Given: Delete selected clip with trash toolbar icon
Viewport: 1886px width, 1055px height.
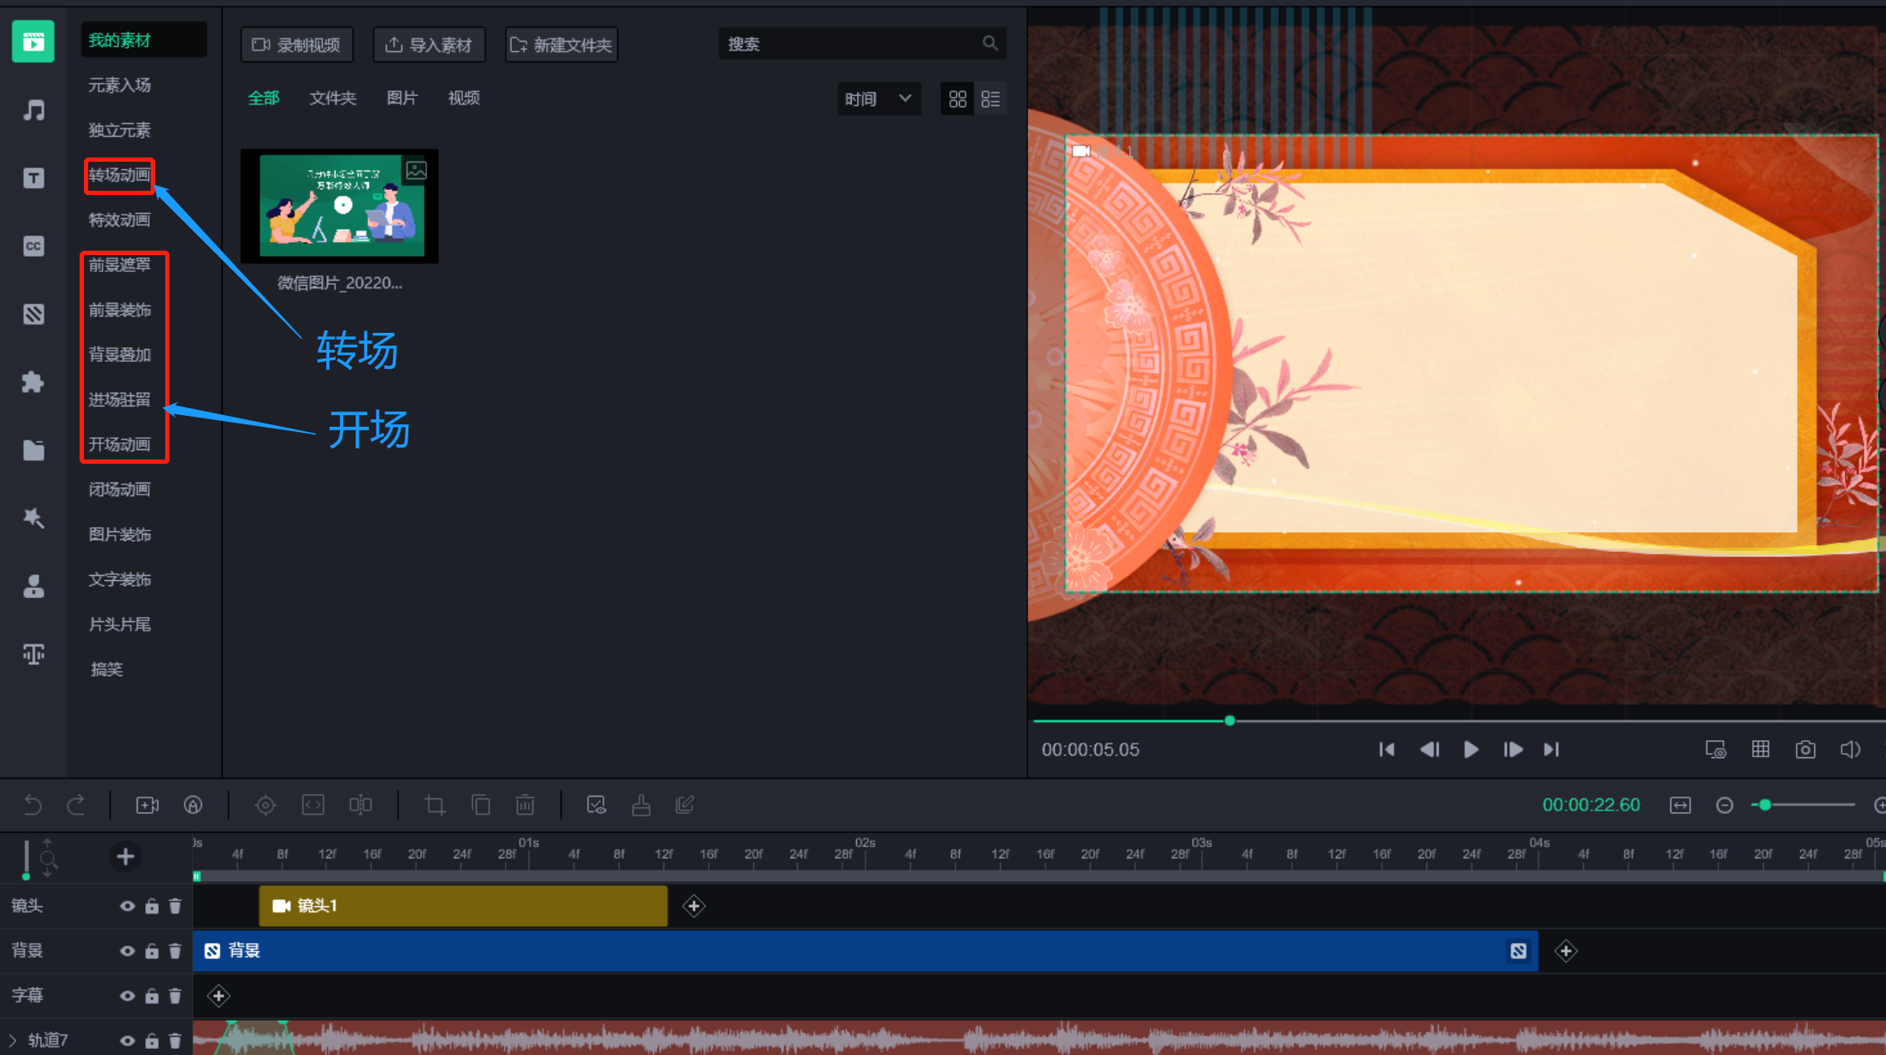Looking at the screenshot, I should click(x=526, y=805).
